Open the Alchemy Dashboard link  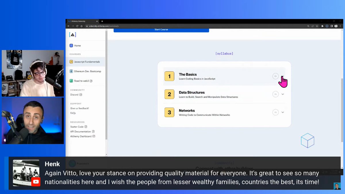coord(83,137)
